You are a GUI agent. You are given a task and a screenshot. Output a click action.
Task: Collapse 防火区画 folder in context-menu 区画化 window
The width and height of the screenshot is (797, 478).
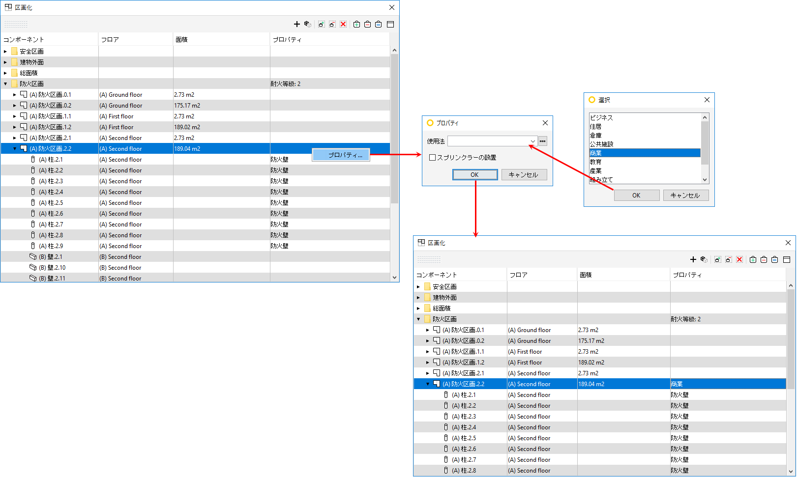[5, 84]
